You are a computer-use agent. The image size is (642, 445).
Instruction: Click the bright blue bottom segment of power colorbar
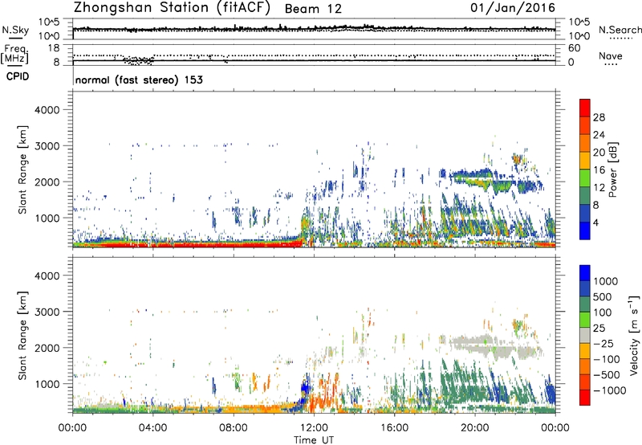(x=585, y=231)
